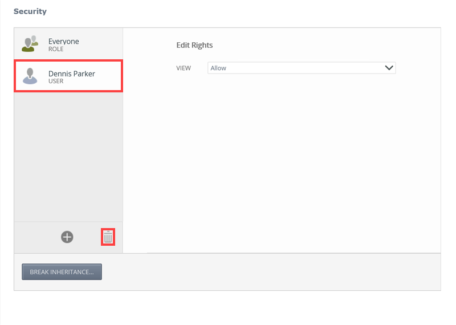Click the VIEW label
456x325 pixels.
click(184, 68)
